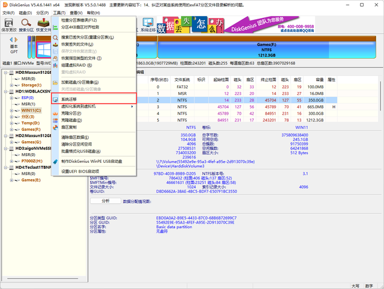Select the NTFS 300.0GB partition row
Screen dimensions: 384x289
tap(237, 114)
